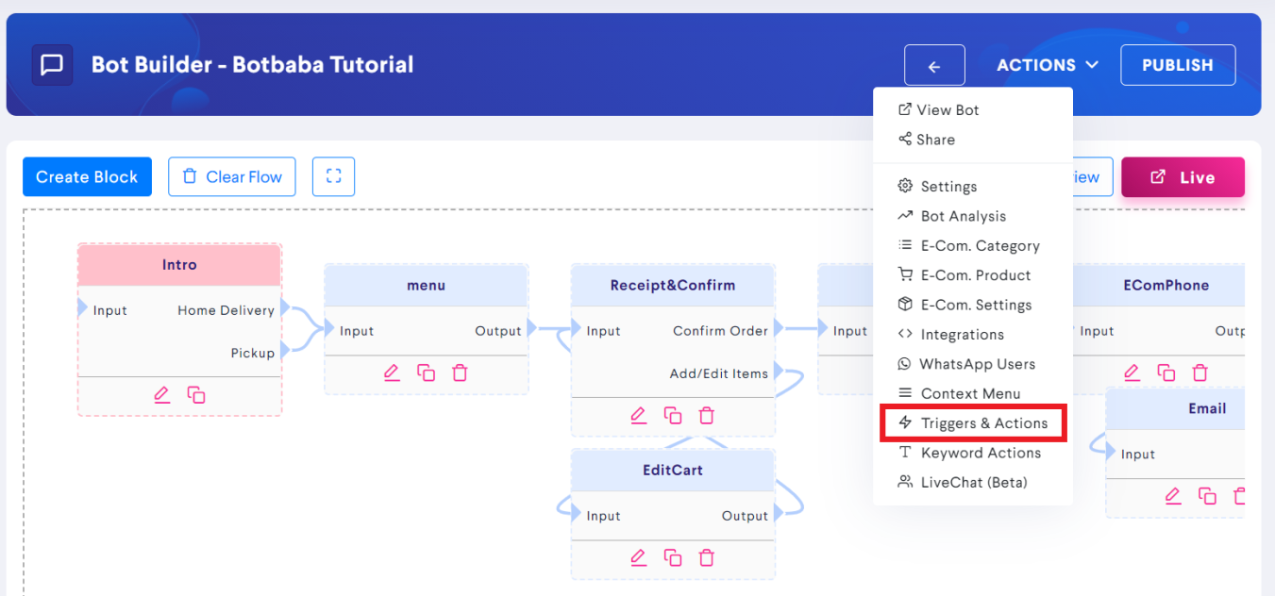Open Bot Analysis from the Actions menu
This screenshot has height=596, width=1275.
click(x=965, y=215)
